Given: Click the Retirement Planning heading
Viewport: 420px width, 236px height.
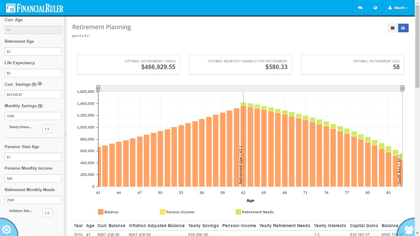Looking at the screenshot, I should 101,27.
